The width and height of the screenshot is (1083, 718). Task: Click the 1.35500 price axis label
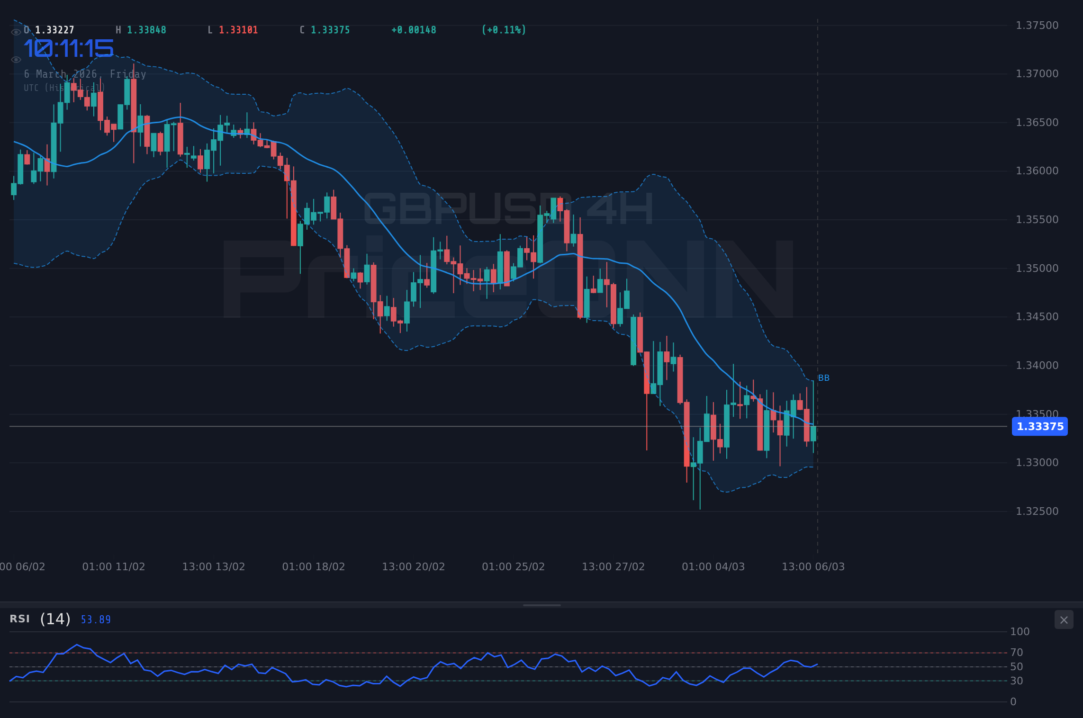(x=1037, y=219)
